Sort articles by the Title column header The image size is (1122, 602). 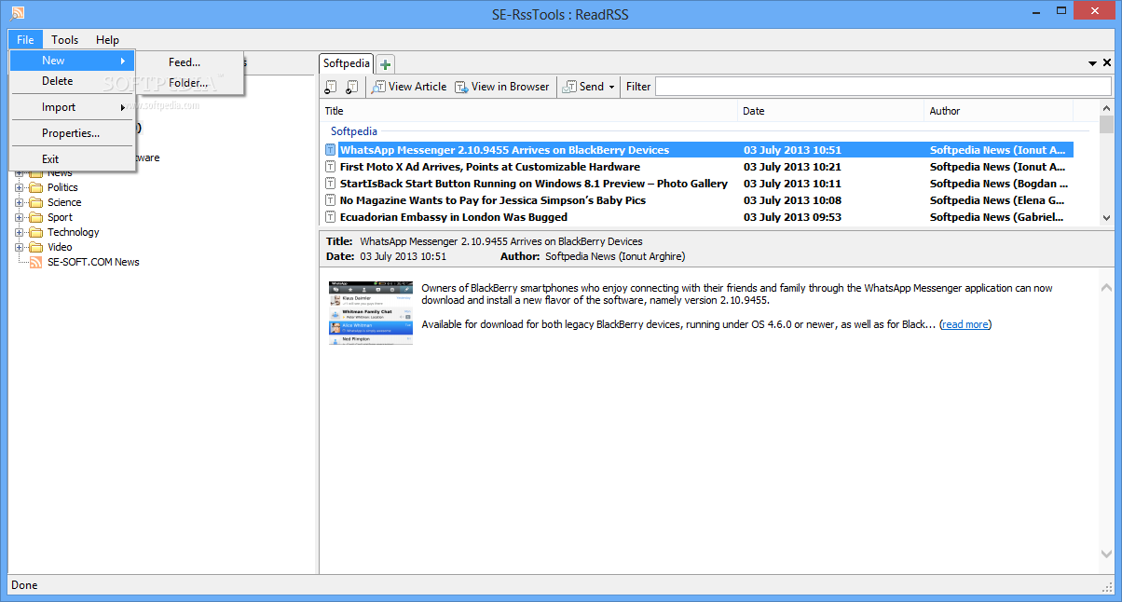[x=528, y=111]
